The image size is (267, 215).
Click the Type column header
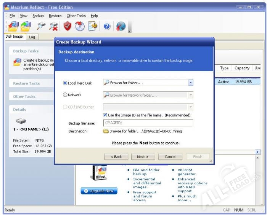[224, 68]
